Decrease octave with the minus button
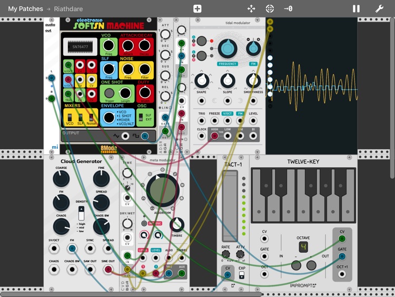The height and width of the screenshot is (297, 395). 296,265
